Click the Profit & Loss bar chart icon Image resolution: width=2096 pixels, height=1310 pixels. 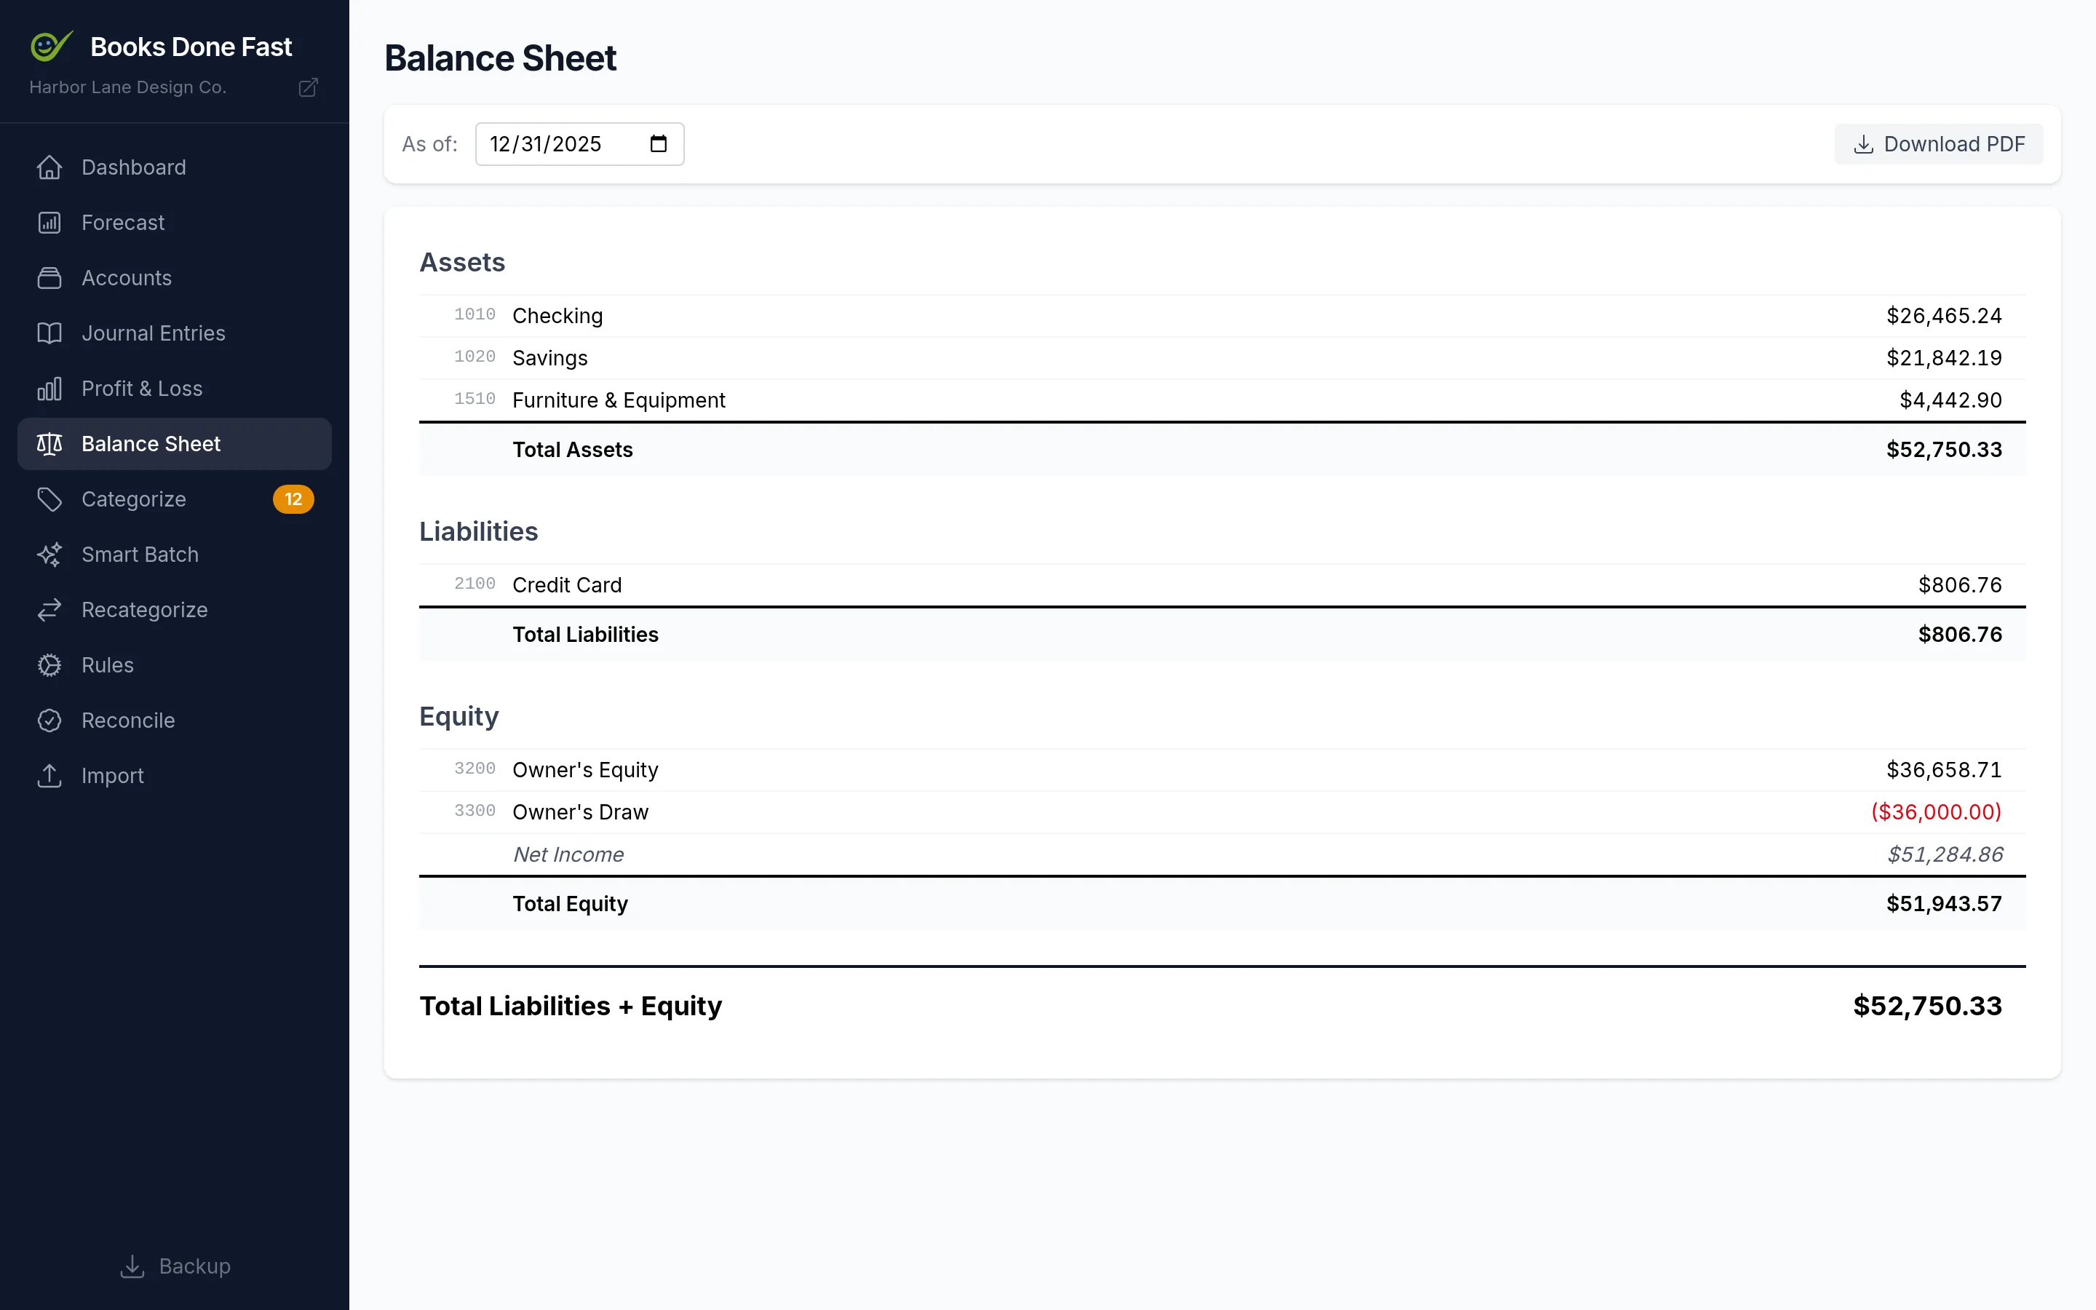click(x=49, y=389)
